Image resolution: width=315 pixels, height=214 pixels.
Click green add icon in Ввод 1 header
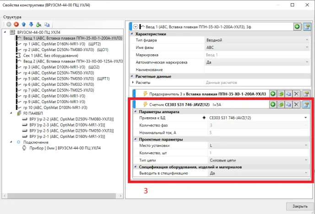[x=297, y=27]
